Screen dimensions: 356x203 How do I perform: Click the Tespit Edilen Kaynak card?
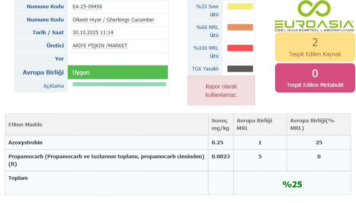coord(315,47)
